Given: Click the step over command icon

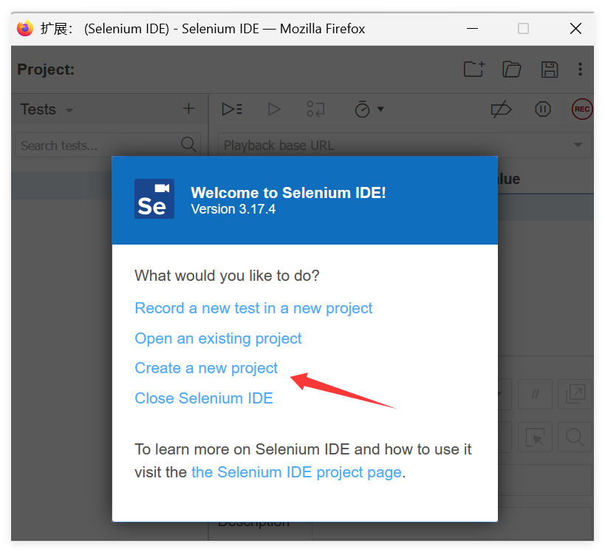Looking at the screenshot, I should pos(315,109).
